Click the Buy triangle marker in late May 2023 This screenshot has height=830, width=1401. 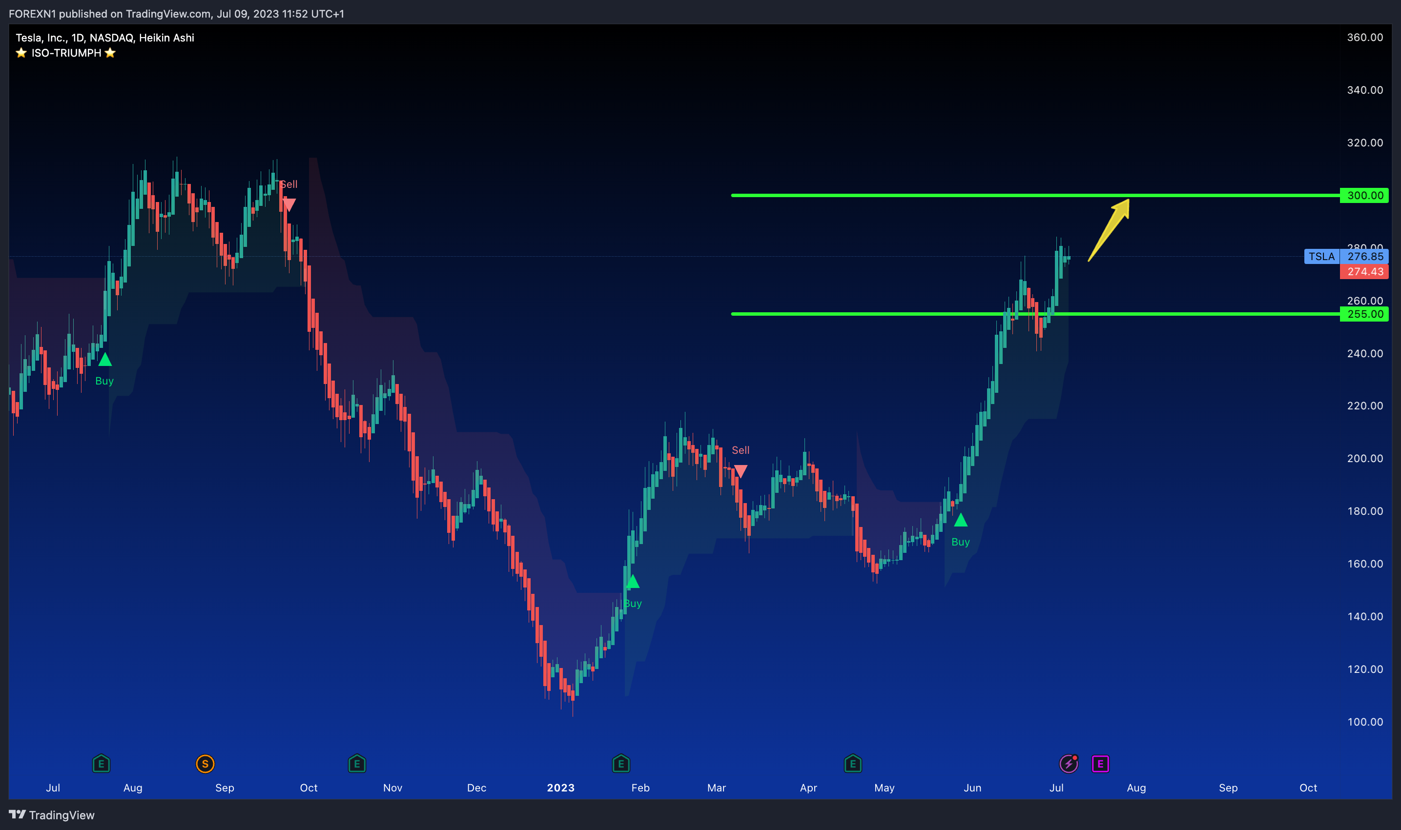[961, 520]
